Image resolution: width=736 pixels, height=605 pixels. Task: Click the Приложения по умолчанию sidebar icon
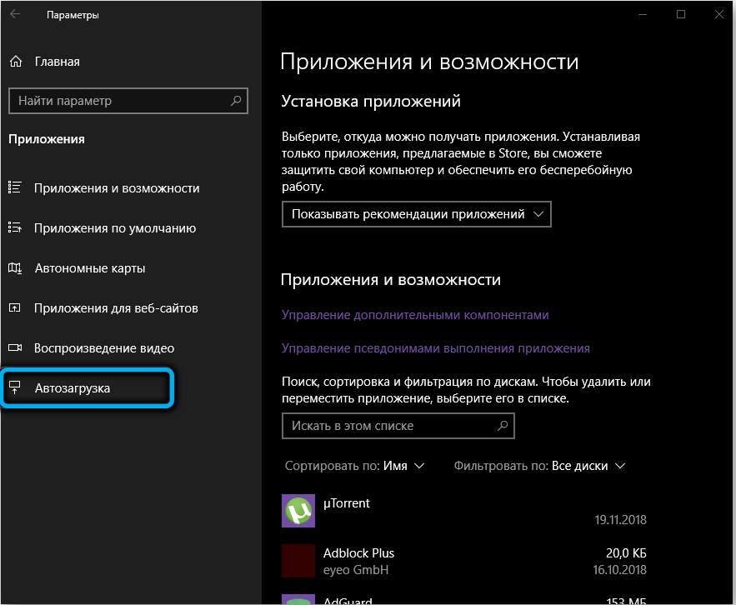pyautogui.click(x=15, y=228)
